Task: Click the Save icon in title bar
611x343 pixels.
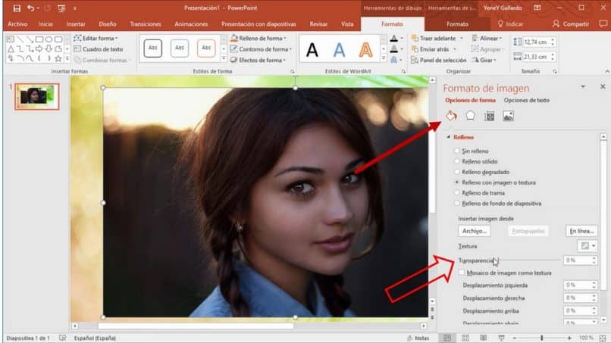Action: 17,8
